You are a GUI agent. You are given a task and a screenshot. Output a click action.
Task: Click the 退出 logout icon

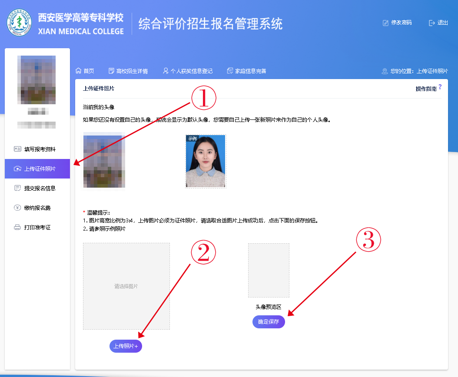tap(431, 23)
